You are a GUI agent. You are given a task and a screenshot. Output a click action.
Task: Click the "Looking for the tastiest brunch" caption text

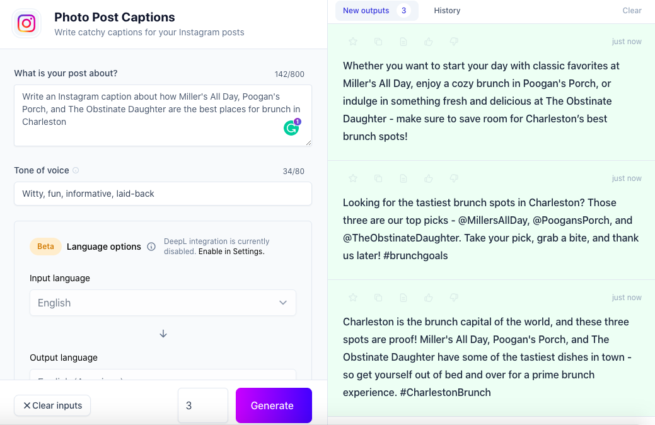[x=491, y=229]
